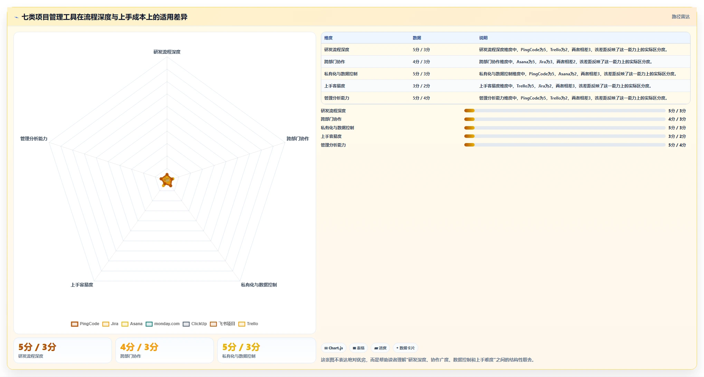Click the 研发流程深度 progress bar
Viewport: 704px width, 377px height.
[565, 111]
